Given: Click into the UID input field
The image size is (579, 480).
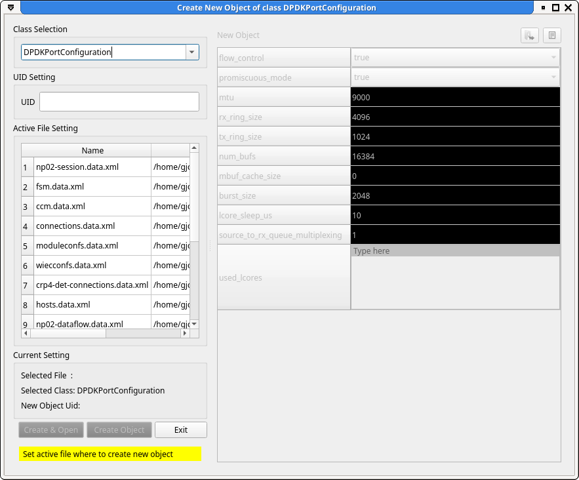Looking at the screenshot, I should pyautogui.click(x=119, y=102).
